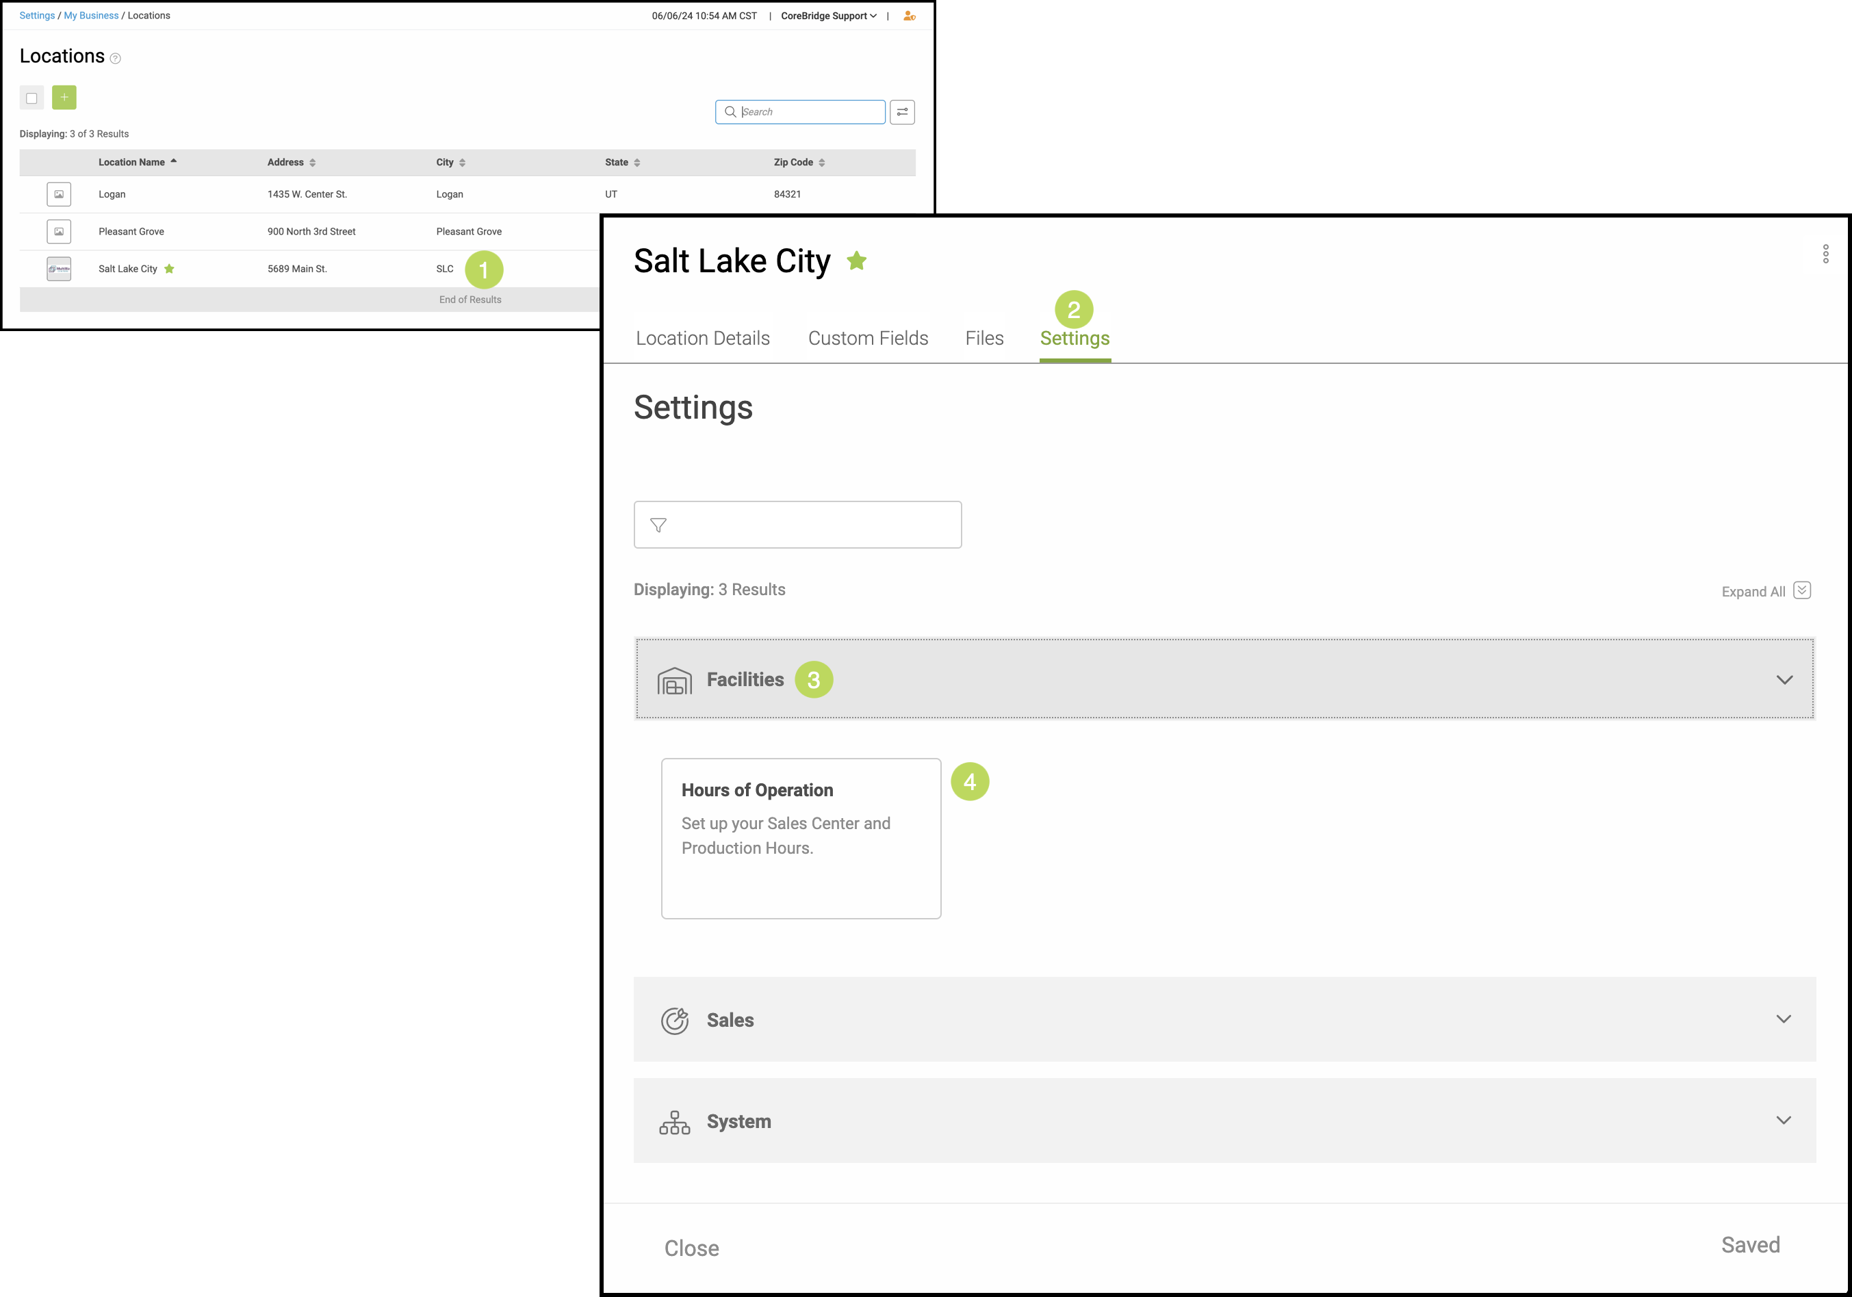Image resolution: width=1852 pixels, height=1297 pixels.
Task: Click the green star beside Salt Lake City title
Action: click(x=857, y=261)
